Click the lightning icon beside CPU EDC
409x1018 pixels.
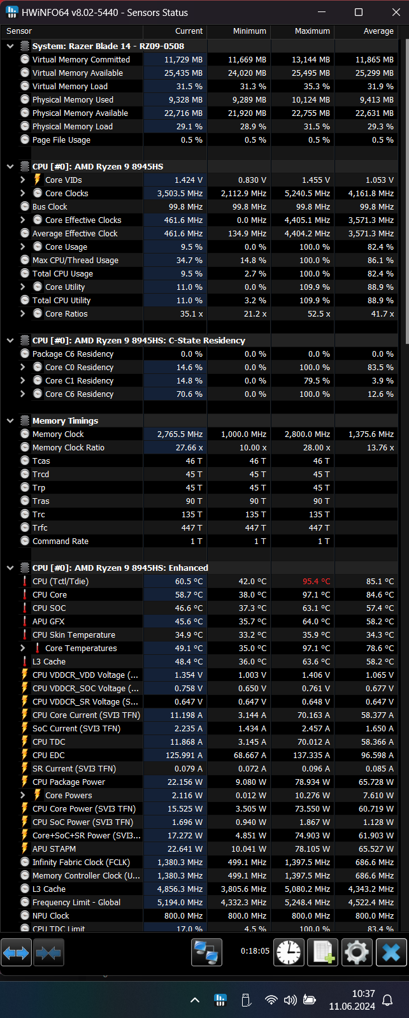[x=25, y=755]
